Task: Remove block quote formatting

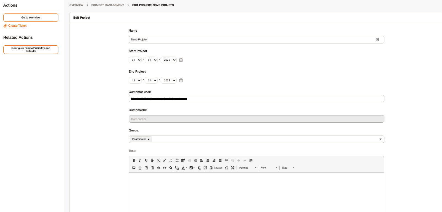Action: [165, 168]
